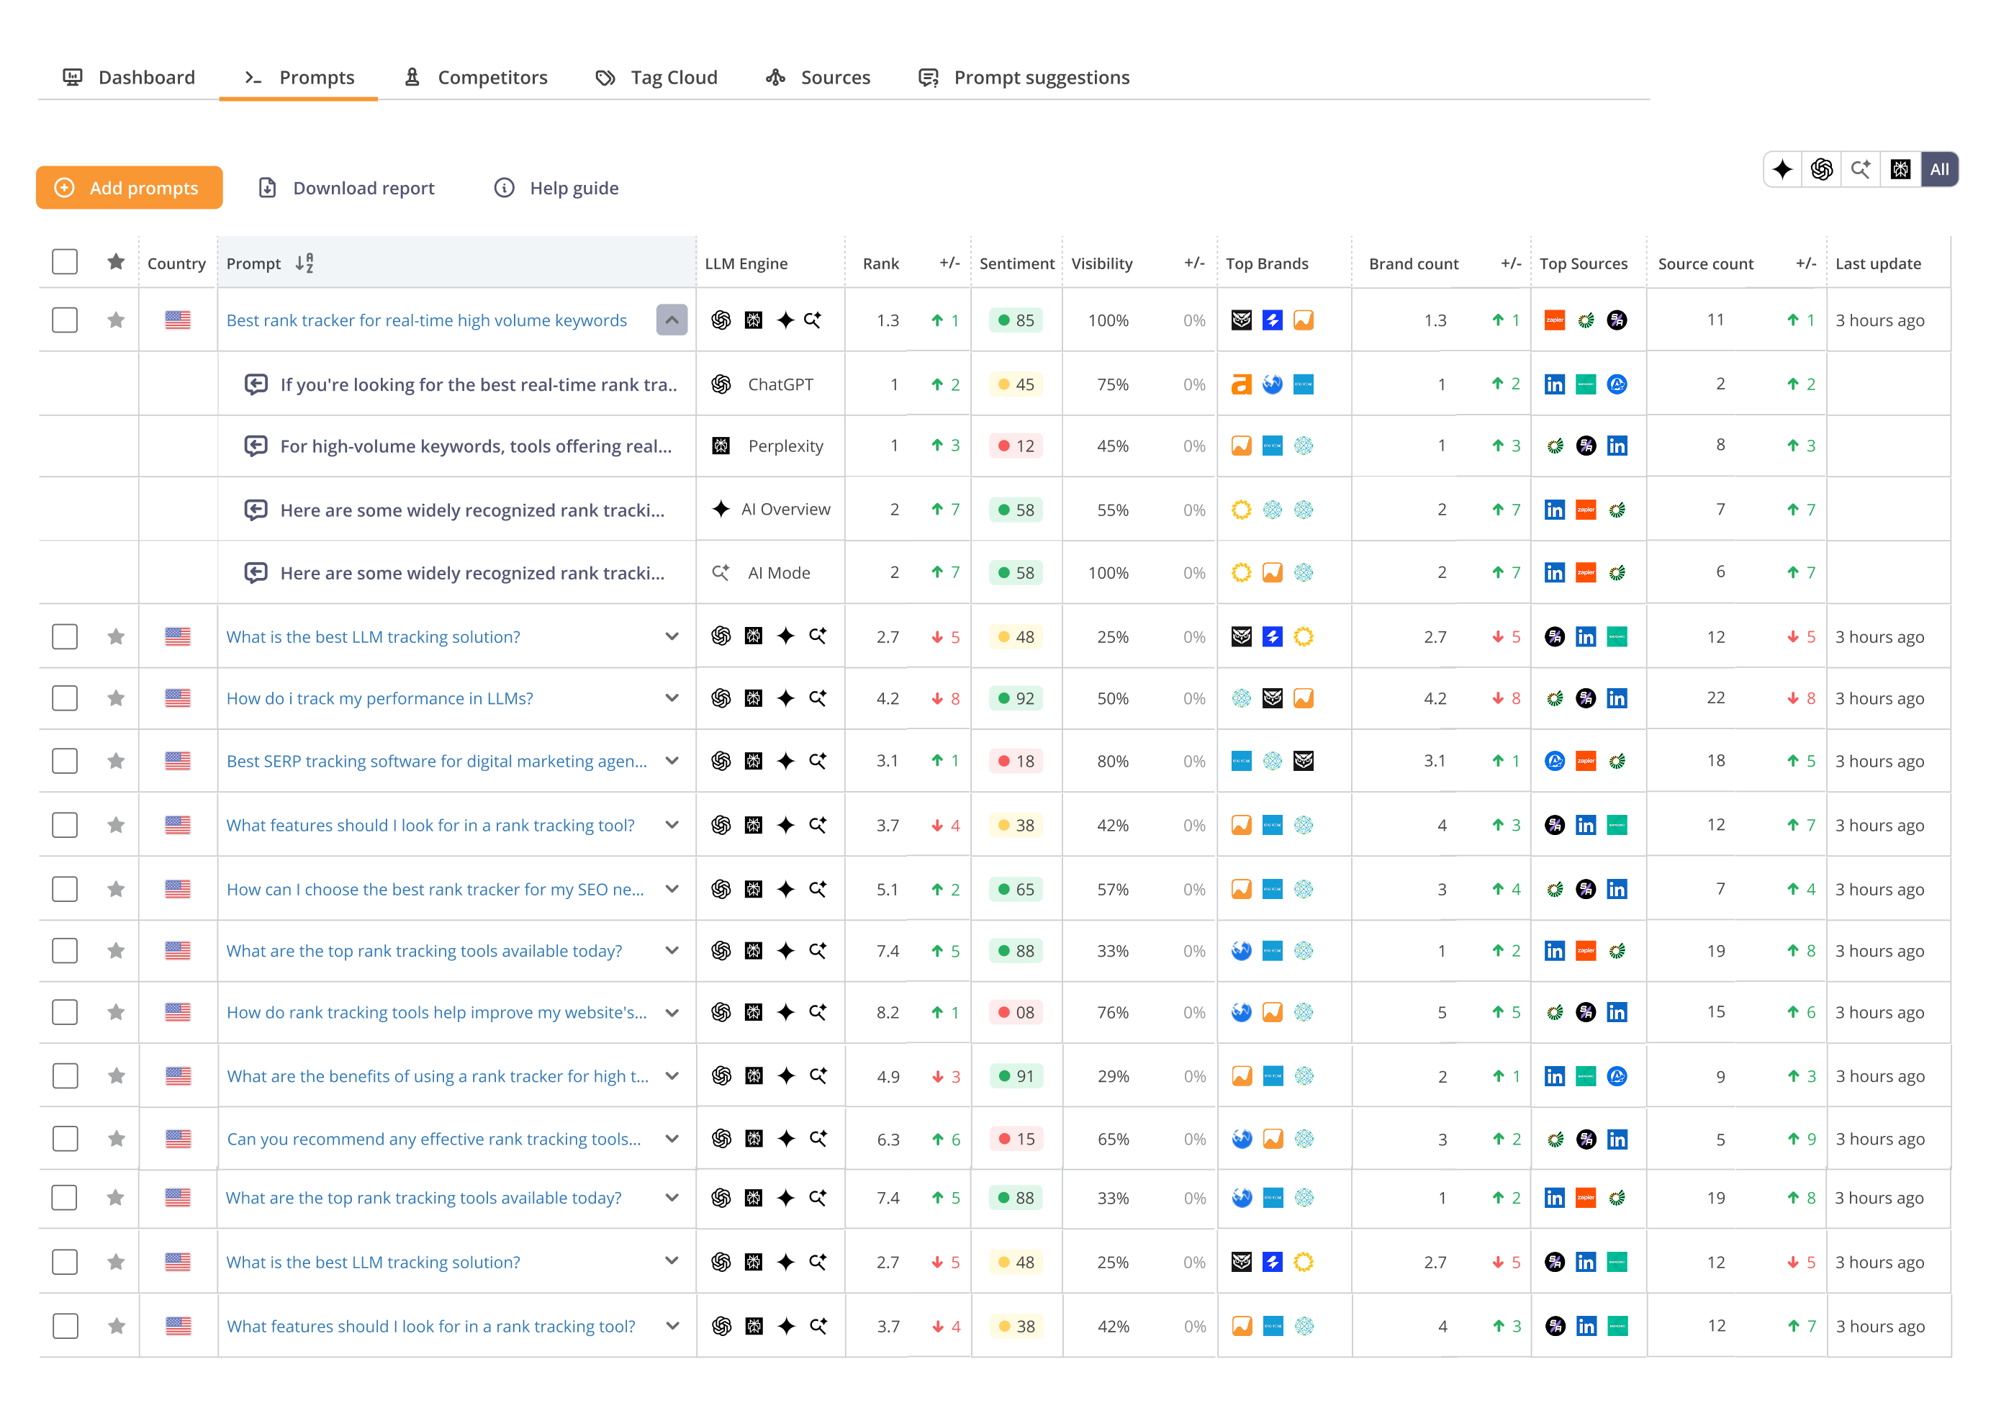Image resolution: width=1991 pixels, height=1408 pixels.
Task: Filter engines by AI Overview sparkle icon
Action: tap(1782, 169)
